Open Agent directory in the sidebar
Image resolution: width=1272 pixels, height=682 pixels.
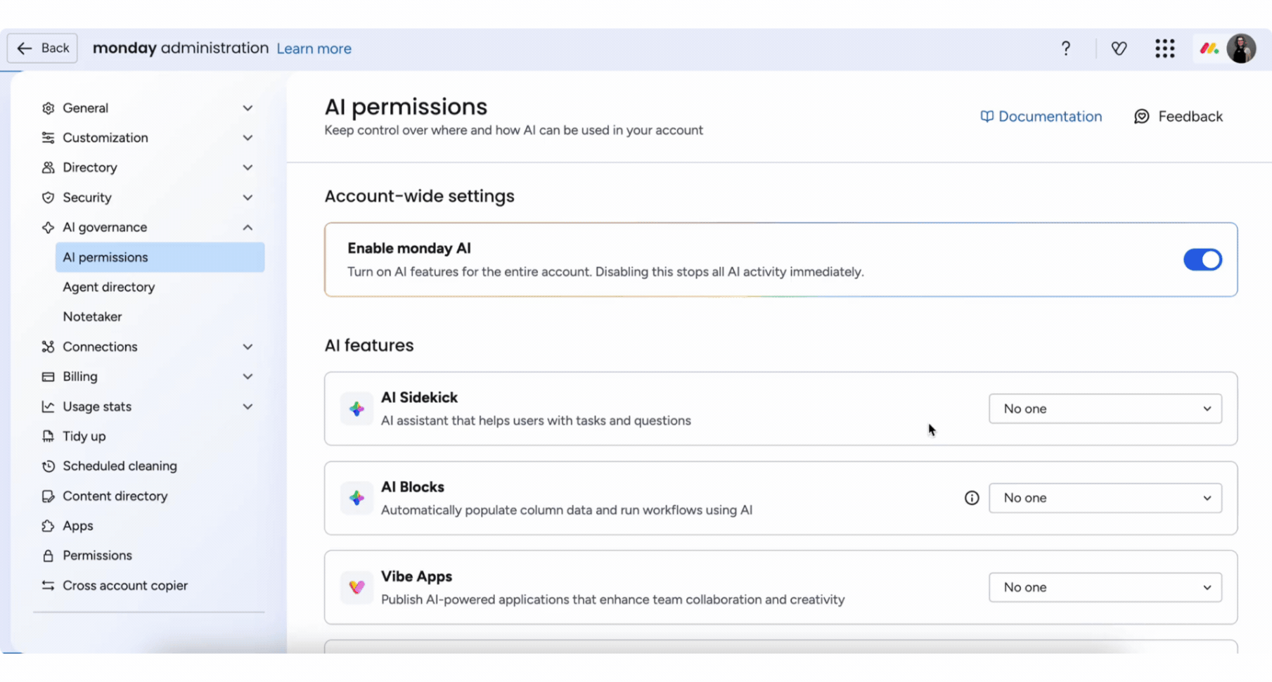tap(108, 287)
